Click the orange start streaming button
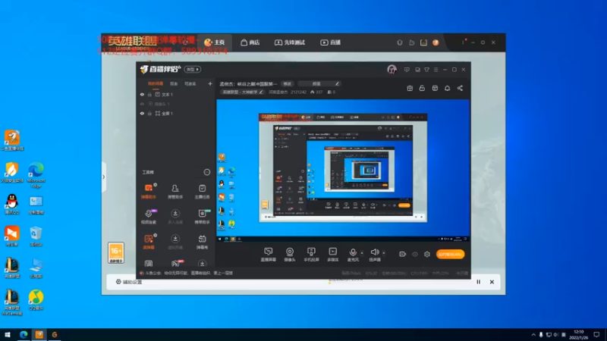 pyautogui.click(x=450, y=254)
